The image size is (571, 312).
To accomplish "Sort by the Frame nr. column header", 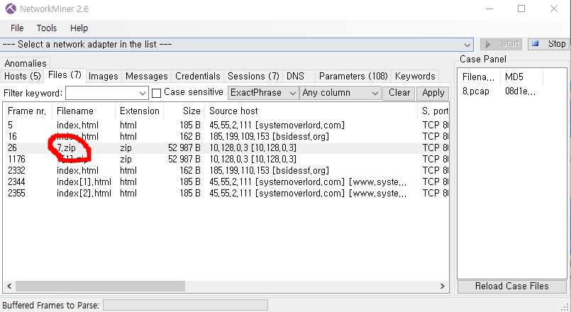I will (x=28, y=111).
